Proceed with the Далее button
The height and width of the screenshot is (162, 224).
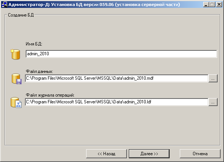click(149, 154)
